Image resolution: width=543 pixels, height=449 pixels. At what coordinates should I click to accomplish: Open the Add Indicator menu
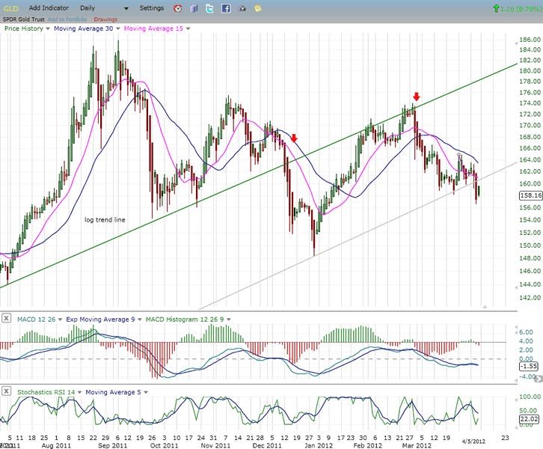click(x=50, y=7)
